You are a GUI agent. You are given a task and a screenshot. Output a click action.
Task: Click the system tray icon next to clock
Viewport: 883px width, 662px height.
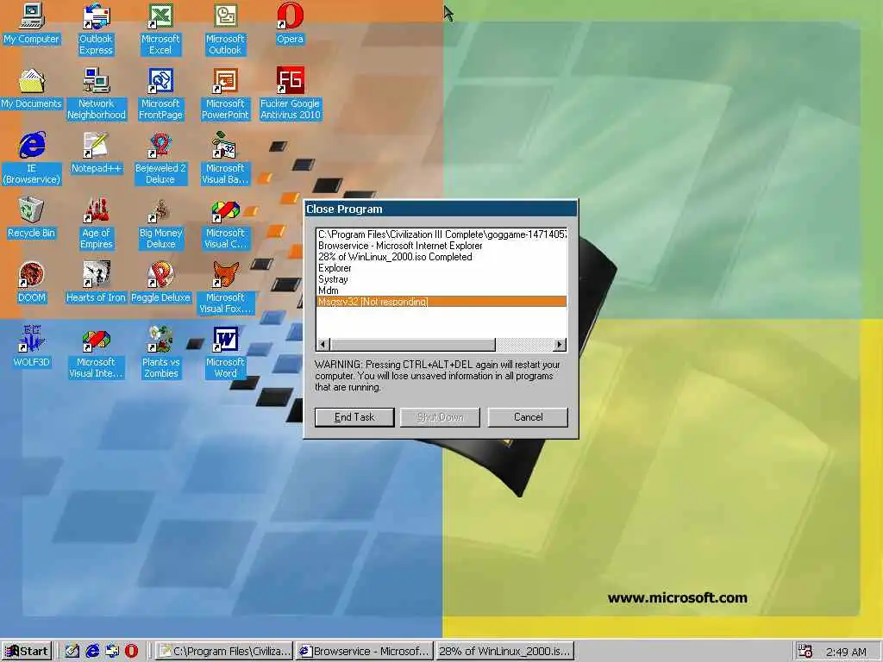point(805,652)
